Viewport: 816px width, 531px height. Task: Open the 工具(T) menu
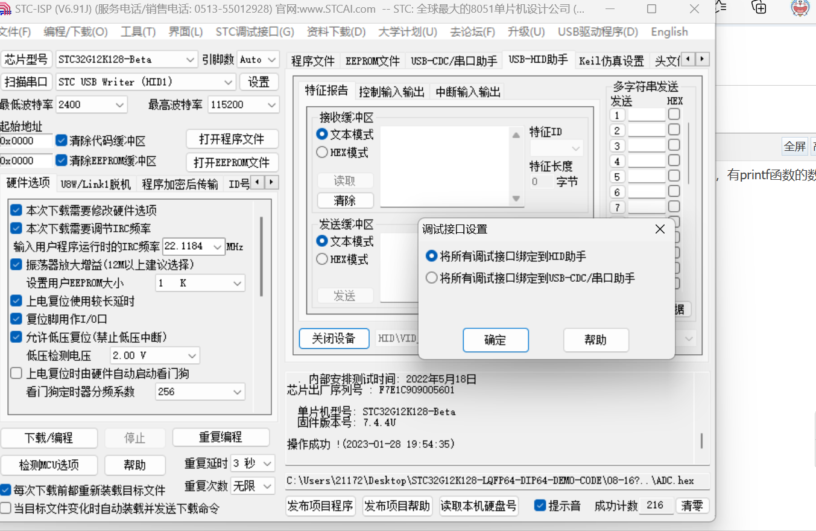pyautogui.click(x=138, y=32)
